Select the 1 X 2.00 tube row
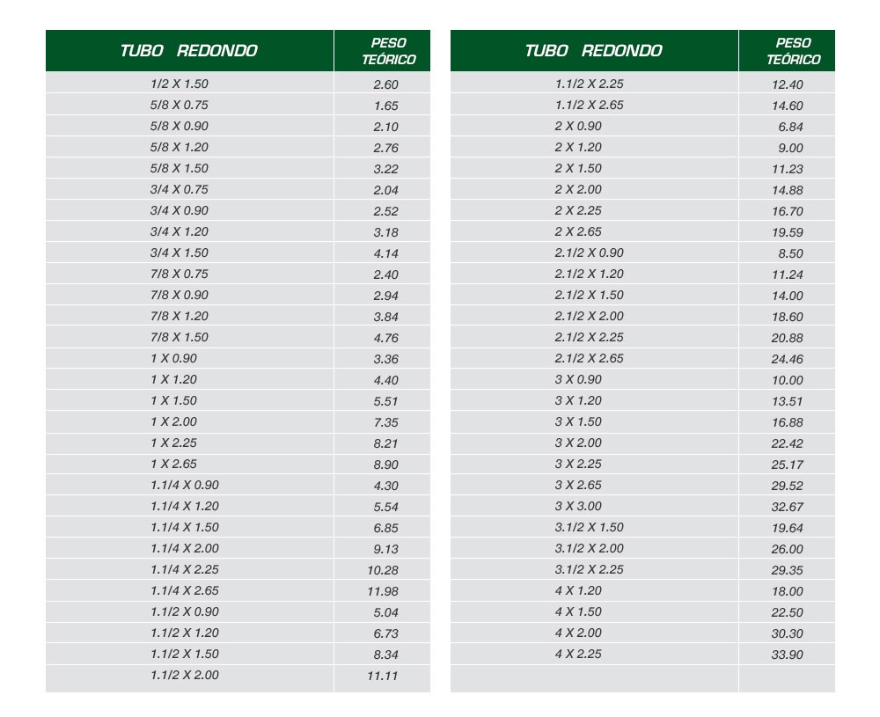 pos(172,421)
